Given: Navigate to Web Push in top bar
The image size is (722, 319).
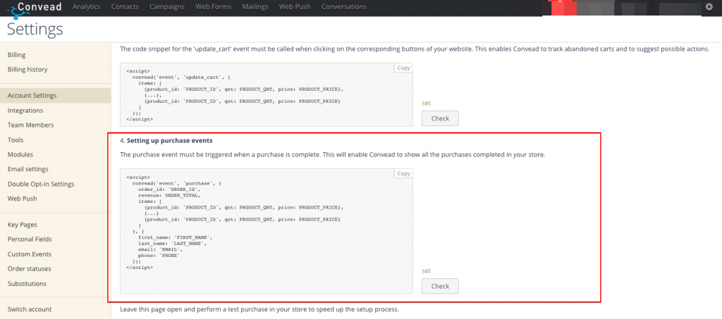Looking at the screenshot, I should point(295,7).
